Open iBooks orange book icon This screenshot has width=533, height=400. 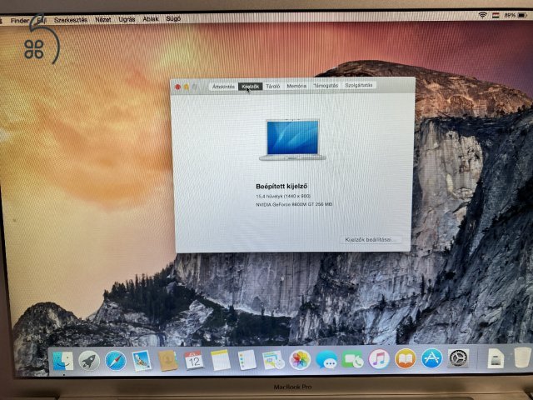click(x=406, y=359)
